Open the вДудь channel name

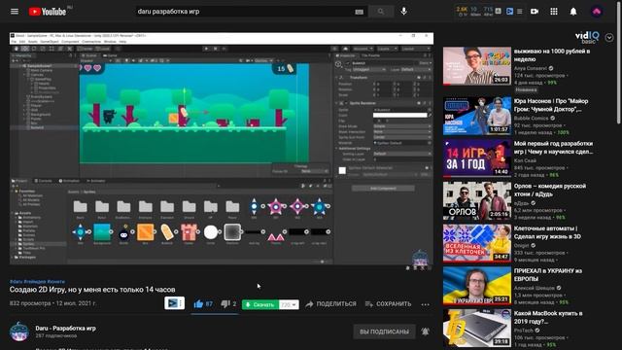point(522,203)
